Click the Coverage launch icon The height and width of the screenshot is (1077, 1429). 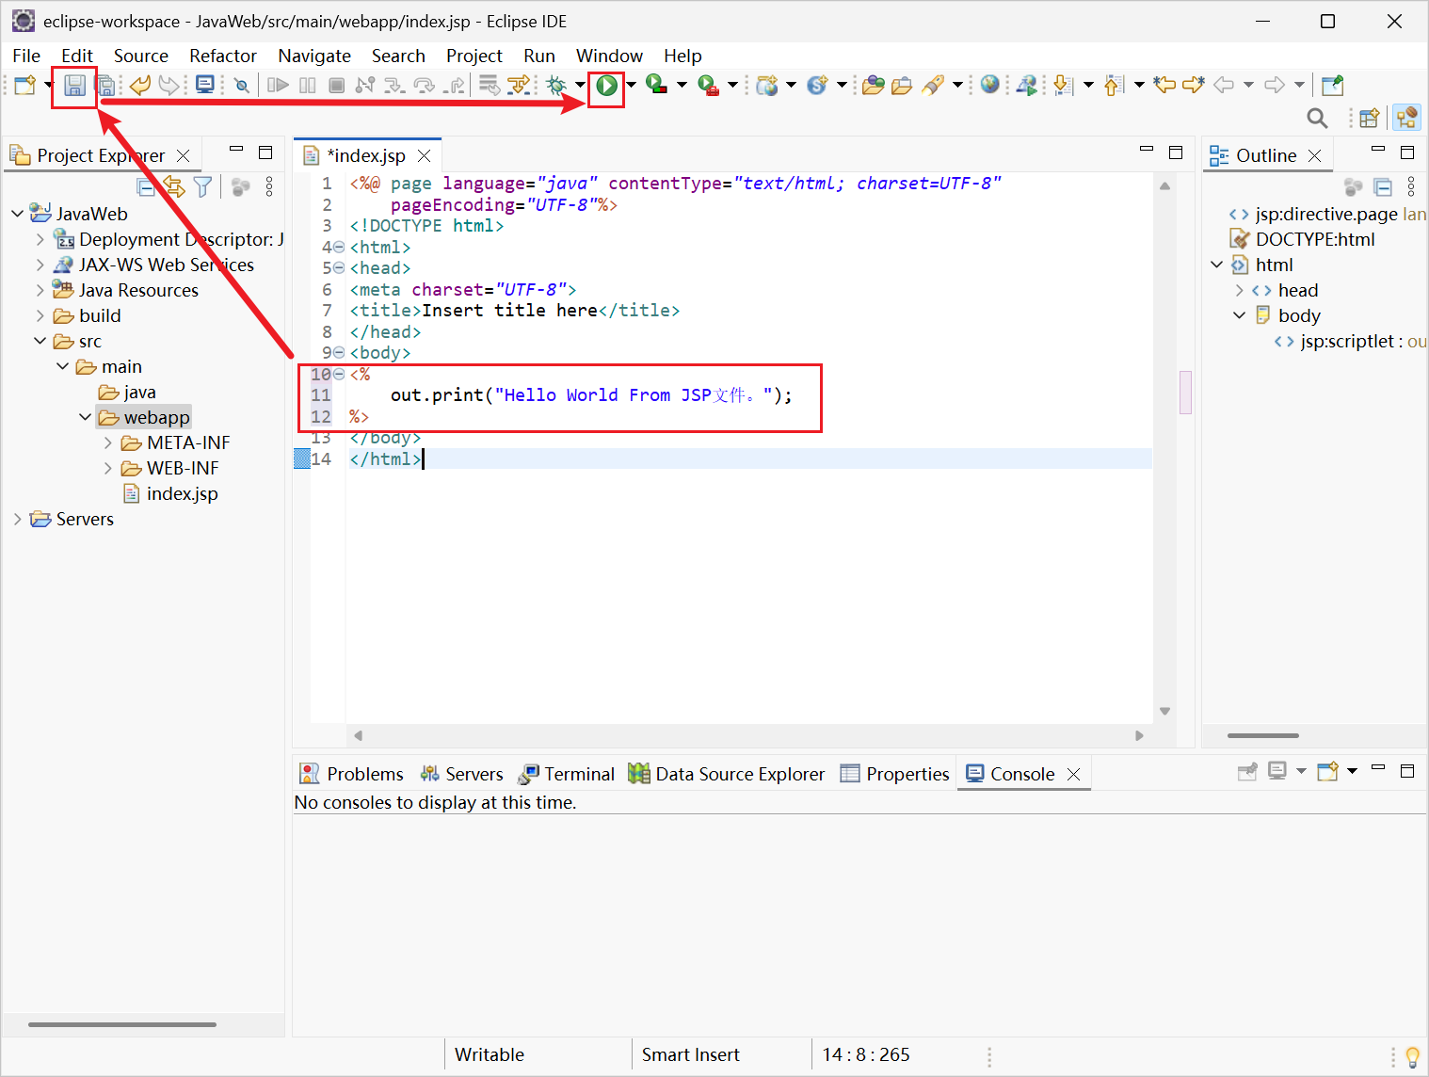[x=656, y=86]
